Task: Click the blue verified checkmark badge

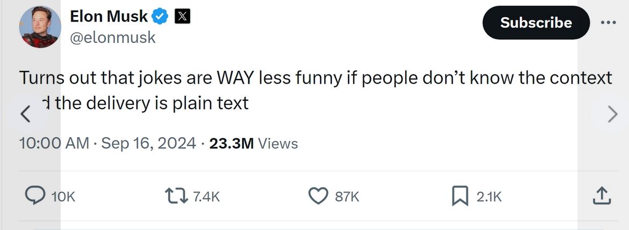Action: 160,17
